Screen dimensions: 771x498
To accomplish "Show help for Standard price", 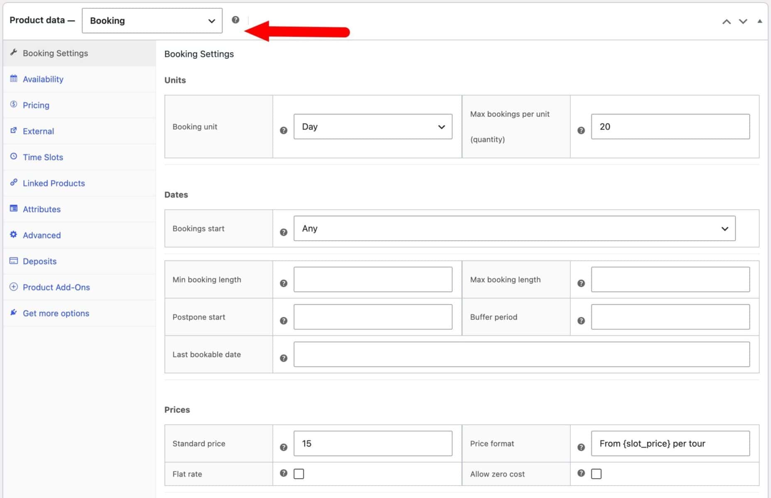I will [x=284, y=447].
